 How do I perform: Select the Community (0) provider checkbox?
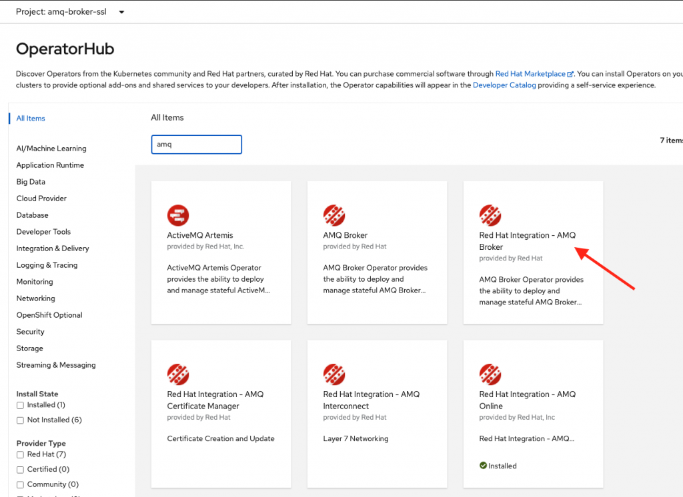(20, 485)
